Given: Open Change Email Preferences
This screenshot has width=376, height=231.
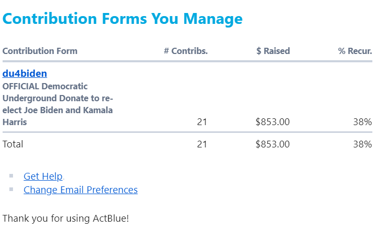Looking at the screenshot, I should (81, 190).
